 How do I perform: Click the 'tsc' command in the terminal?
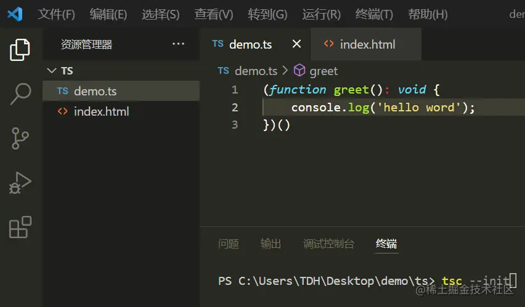coord(452,281)
